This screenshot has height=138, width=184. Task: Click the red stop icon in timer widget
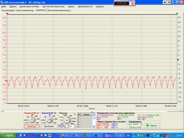(x=132, y=3)
